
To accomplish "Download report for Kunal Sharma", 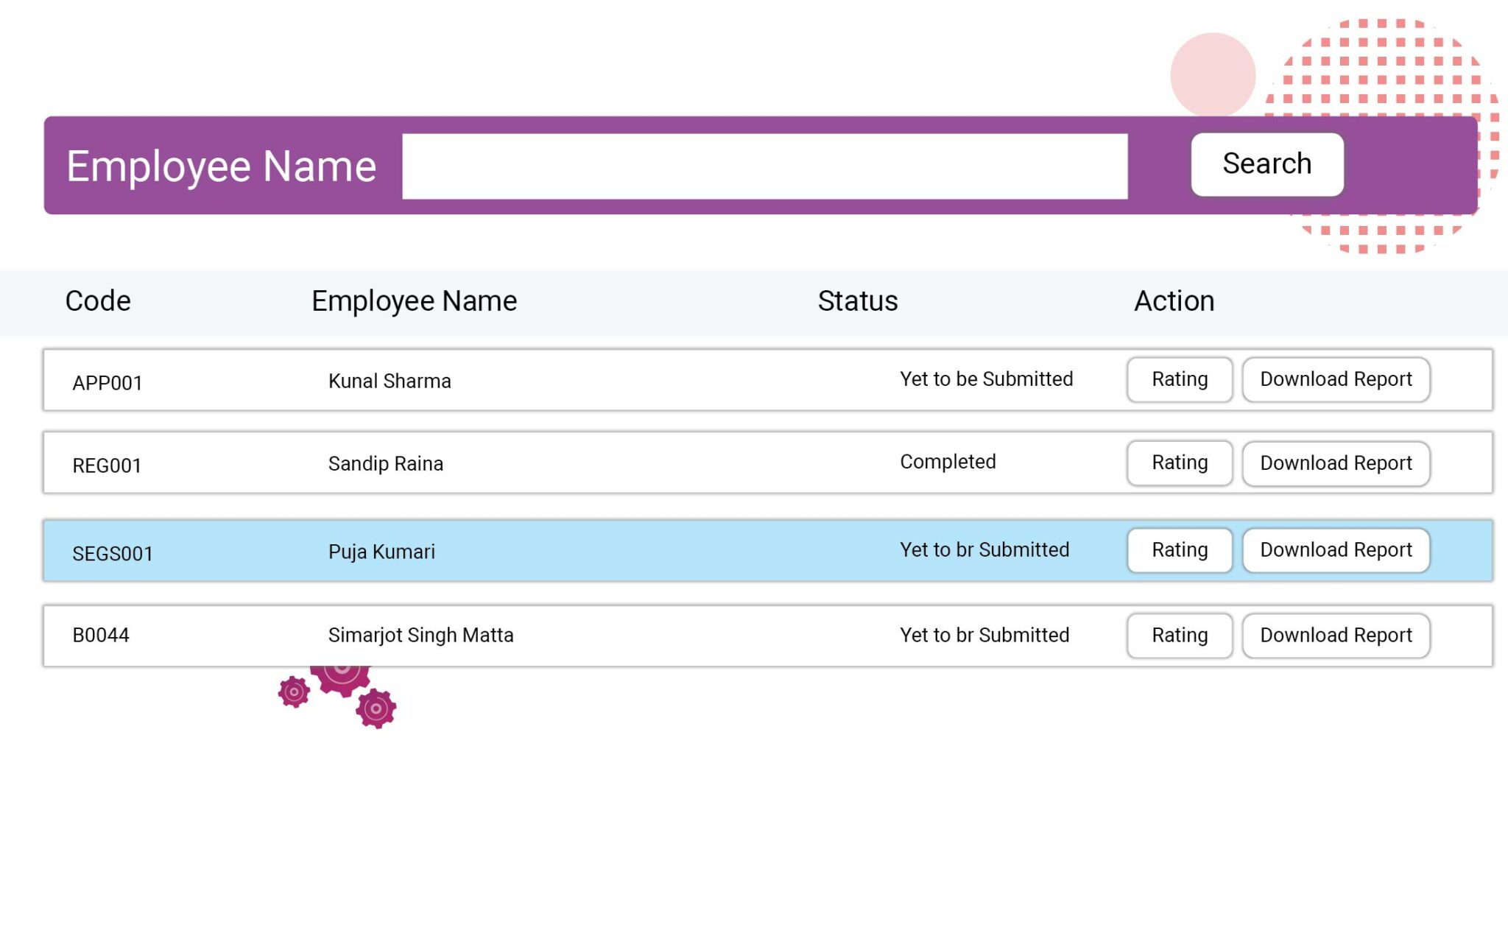I will pyautogui.click(x=1336, y=379).
